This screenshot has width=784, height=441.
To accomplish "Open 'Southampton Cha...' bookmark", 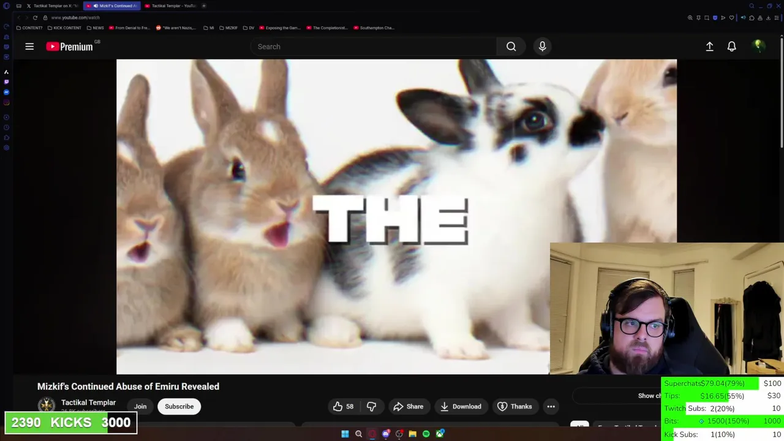I will pos(374,28).
